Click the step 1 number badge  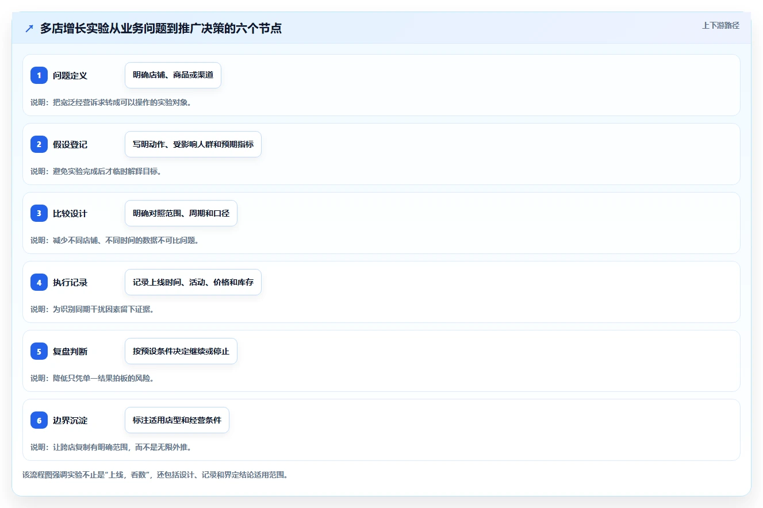point(39,75)
